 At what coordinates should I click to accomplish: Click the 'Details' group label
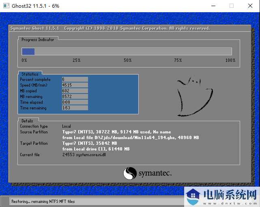click(27, 121)
